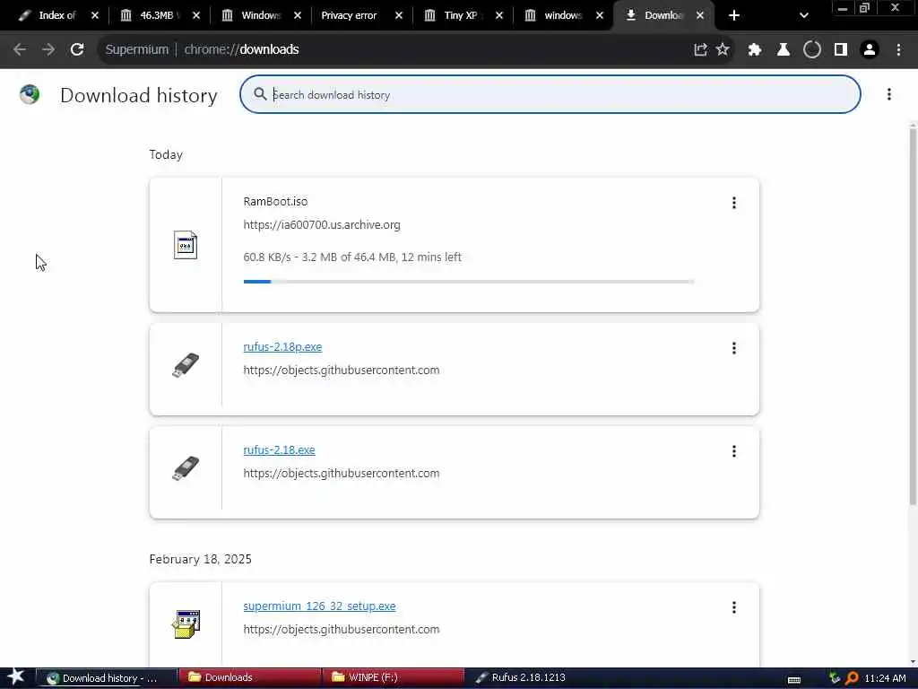Image resolution: width=918 pixels, height=689 pixels.
Task: Open the supermium_126_32_setup.exe link
Action: tap(319, 606)
